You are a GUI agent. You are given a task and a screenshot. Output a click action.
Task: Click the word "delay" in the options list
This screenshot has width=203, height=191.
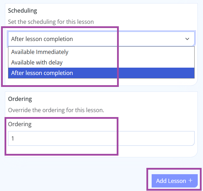tap(56, 62)
